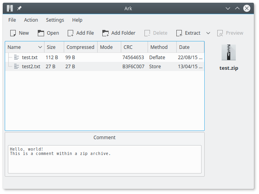The height and width of the screenshot is (194, 259).
Task: Click the Preview toolbar icon
Action: pyautogui.click(x=220, y=33)
